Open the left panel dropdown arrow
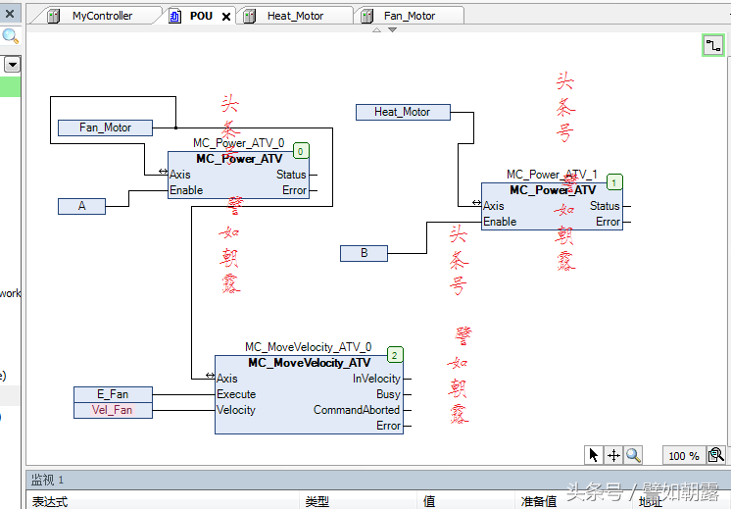The width and height of the screenshot is (731, 509). (12, 65)
